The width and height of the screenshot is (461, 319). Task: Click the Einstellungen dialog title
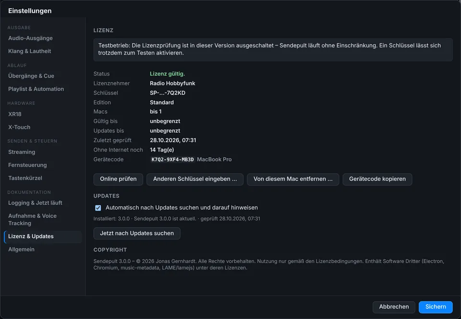tap(30, 11)
